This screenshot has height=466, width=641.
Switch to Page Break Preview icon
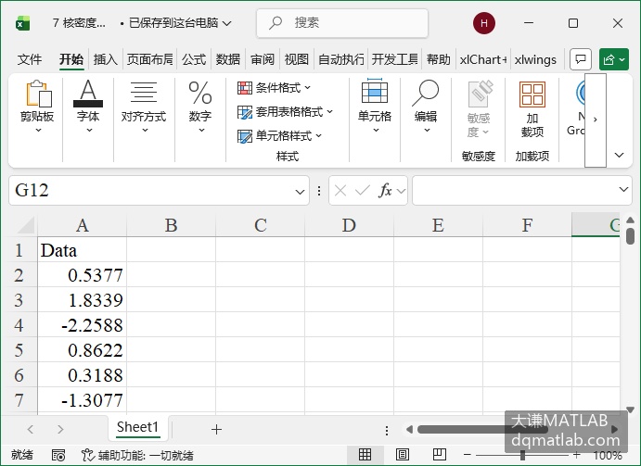click(x=440, y=454)
